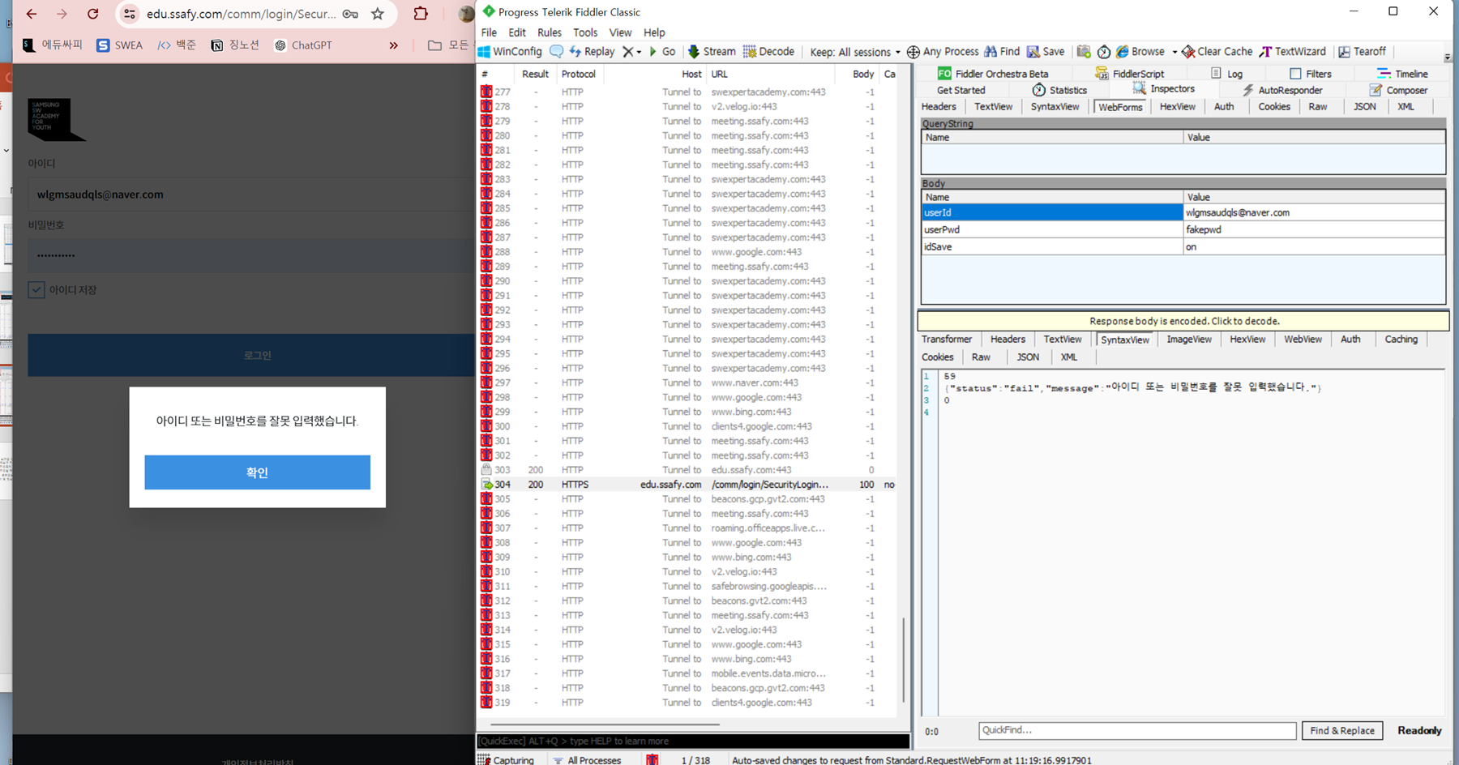The height and width of the screenshot is (765, 1459).
Task: Open the ChatGPT bookmark
Action: 303,45
